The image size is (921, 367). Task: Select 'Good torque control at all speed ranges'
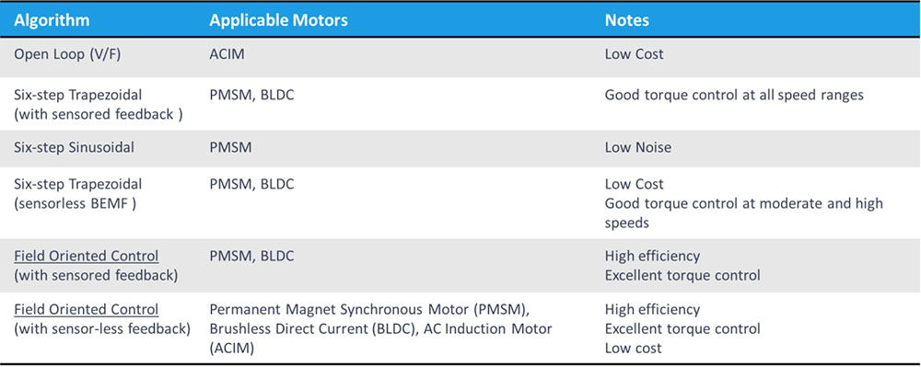[734, 95]
